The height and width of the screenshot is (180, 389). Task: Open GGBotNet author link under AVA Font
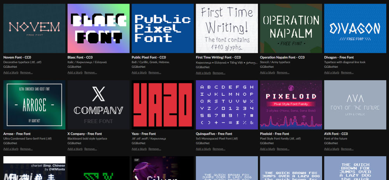click(x=331, y=143)
